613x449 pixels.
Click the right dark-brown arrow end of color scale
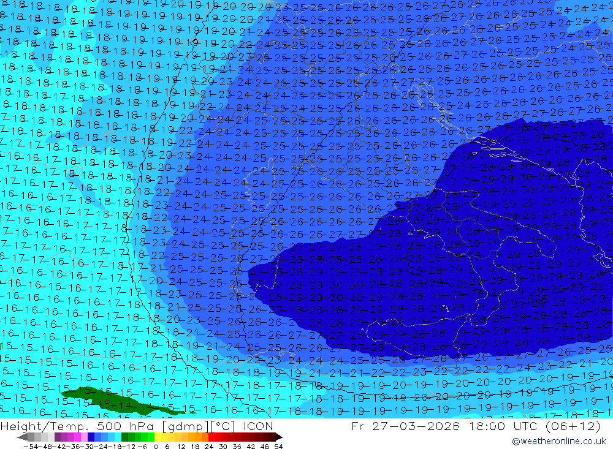coord(279,437)
